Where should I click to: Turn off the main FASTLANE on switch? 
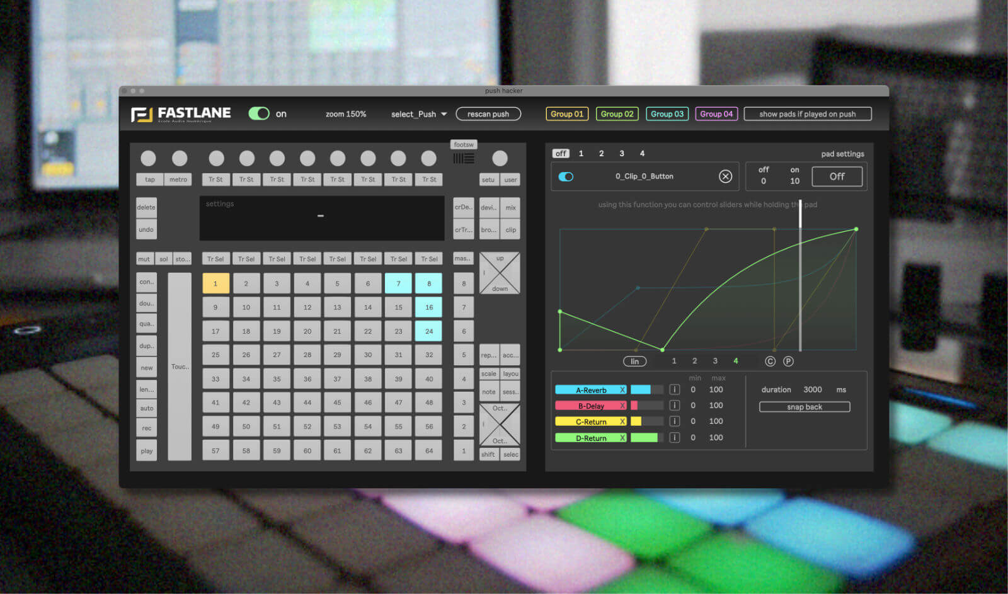tap(259, 113)
